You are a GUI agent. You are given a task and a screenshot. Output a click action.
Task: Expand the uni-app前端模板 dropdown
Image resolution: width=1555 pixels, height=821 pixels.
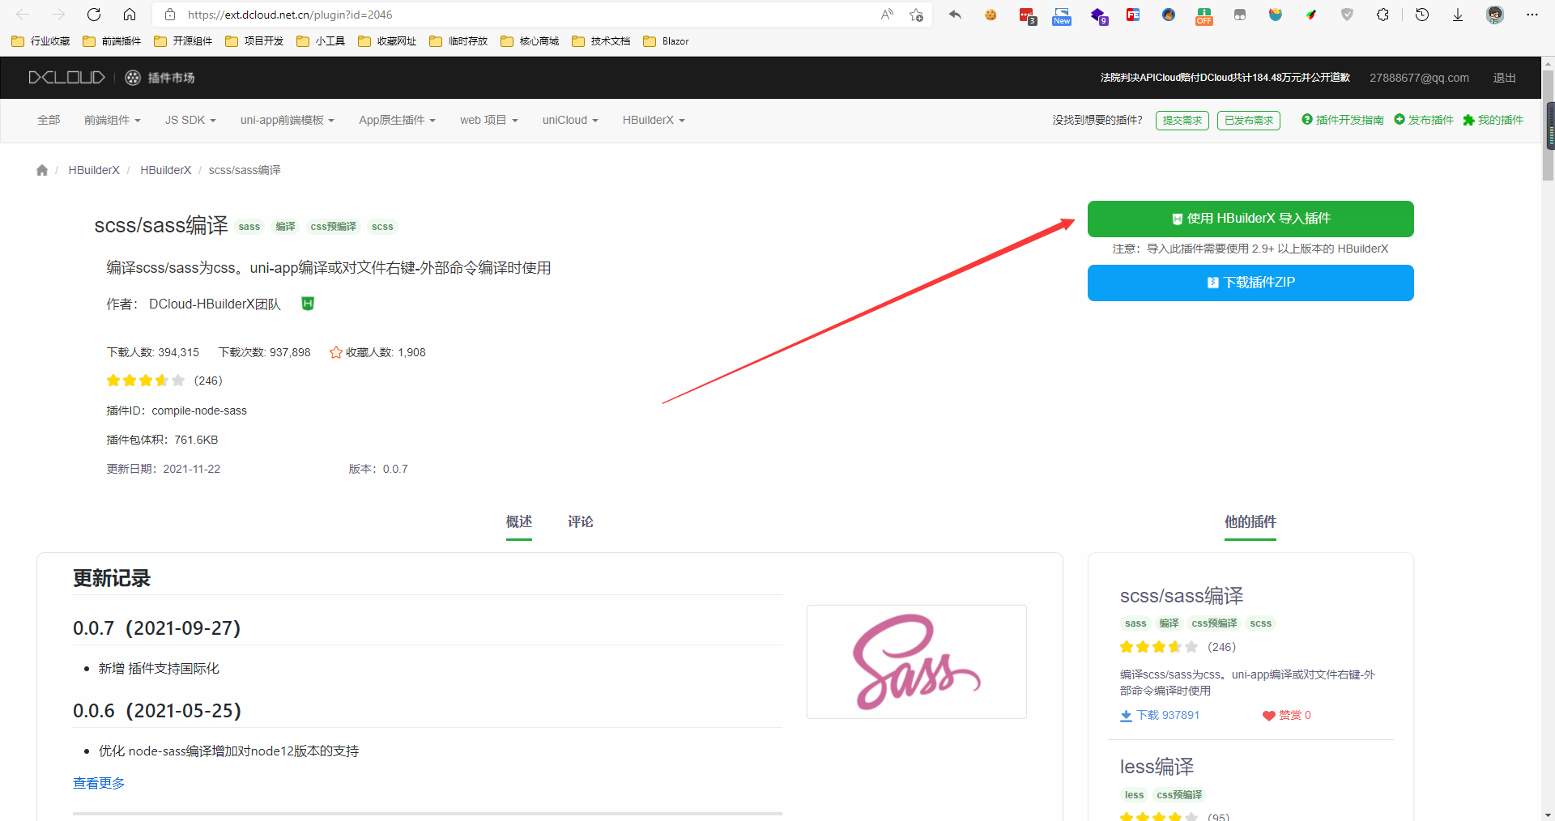pyautogui.click(x=288, y=121)
